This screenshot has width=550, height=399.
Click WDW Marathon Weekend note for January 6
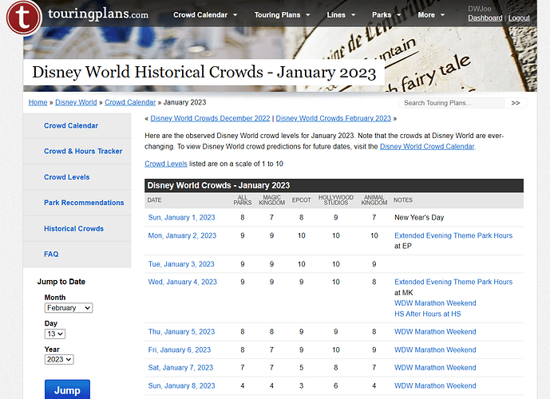[x=435, y=350]
